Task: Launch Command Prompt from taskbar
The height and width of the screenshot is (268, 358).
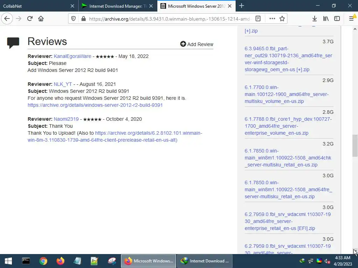Action: [26, 261]
